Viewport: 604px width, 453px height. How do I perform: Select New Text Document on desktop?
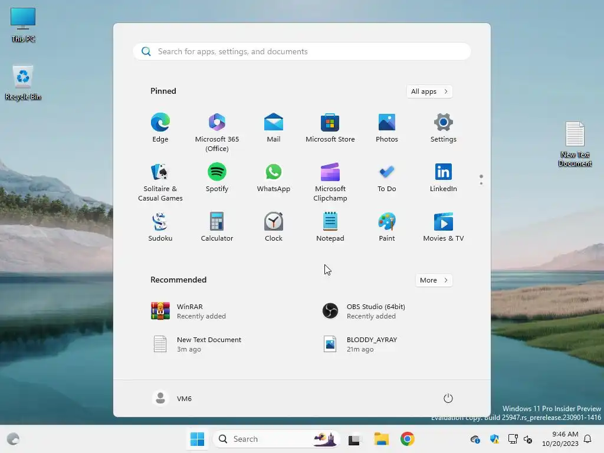pos(575,144)
